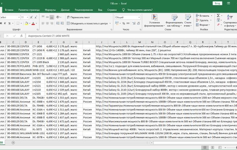Viewport: 237px width, 150px height.
Task: Align cell text to the left
Action: (x=43, y=23)
